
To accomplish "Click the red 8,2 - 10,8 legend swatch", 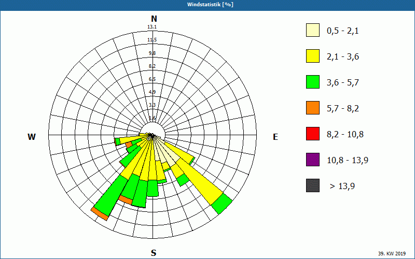I will 313,134.
